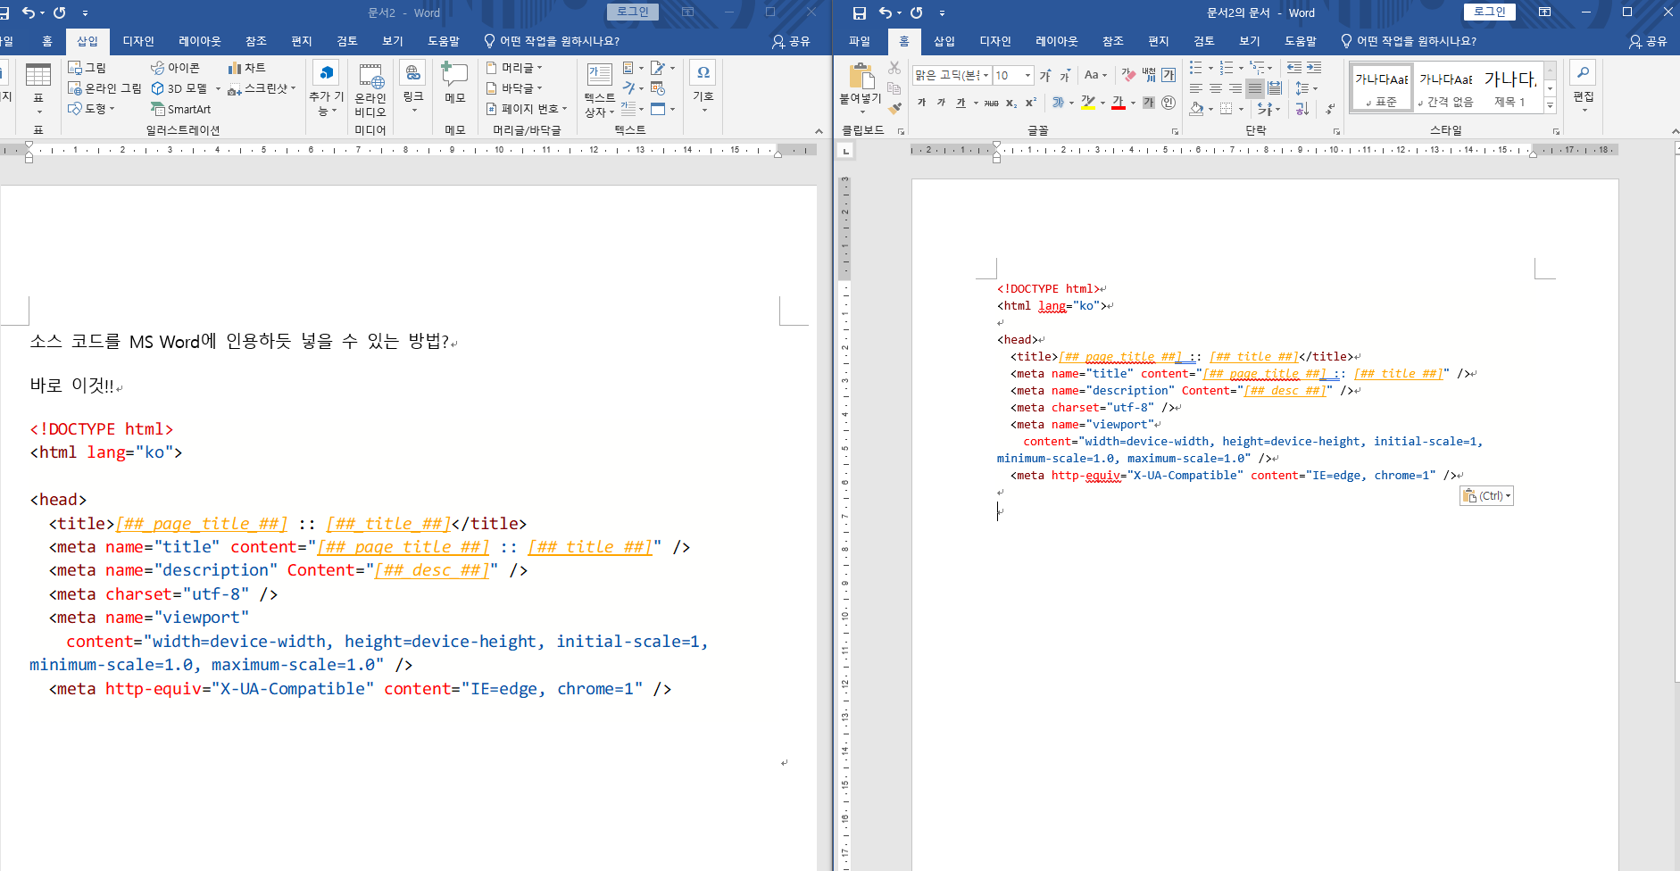Click the Cut scissors icon
Screen dimensions: 1680x871
(x=894, y=68)
